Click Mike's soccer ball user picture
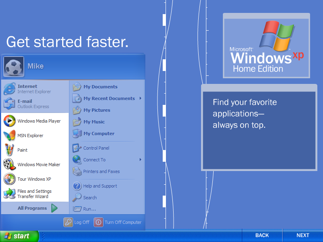This screenshot has height=242, width=323. (x=14, y=67)
